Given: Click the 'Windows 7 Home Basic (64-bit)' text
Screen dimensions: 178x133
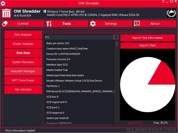Looking at the screenshot, I should coord(66,11).
